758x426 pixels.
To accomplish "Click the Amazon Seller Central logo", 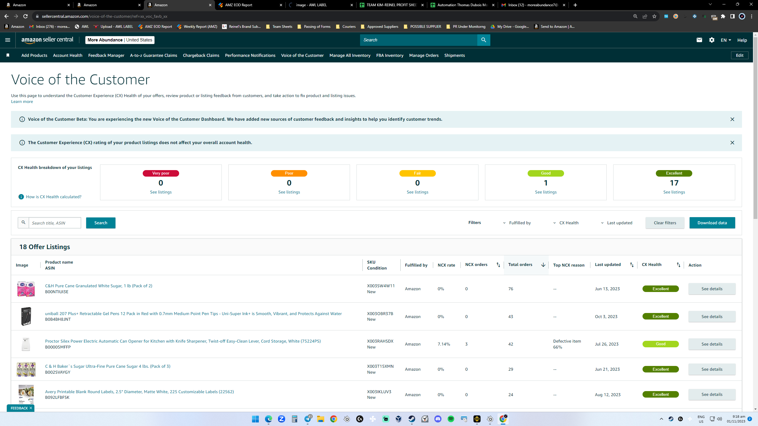I will [x=47, y=40].
